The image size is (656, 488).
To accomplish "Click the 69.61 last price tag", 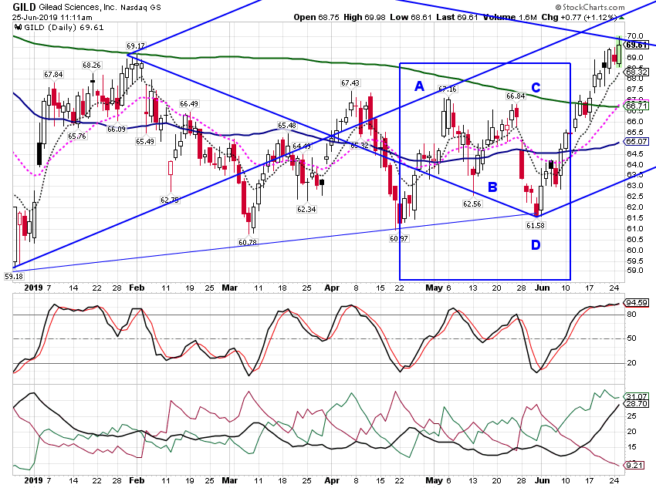I will pos(637,45).
